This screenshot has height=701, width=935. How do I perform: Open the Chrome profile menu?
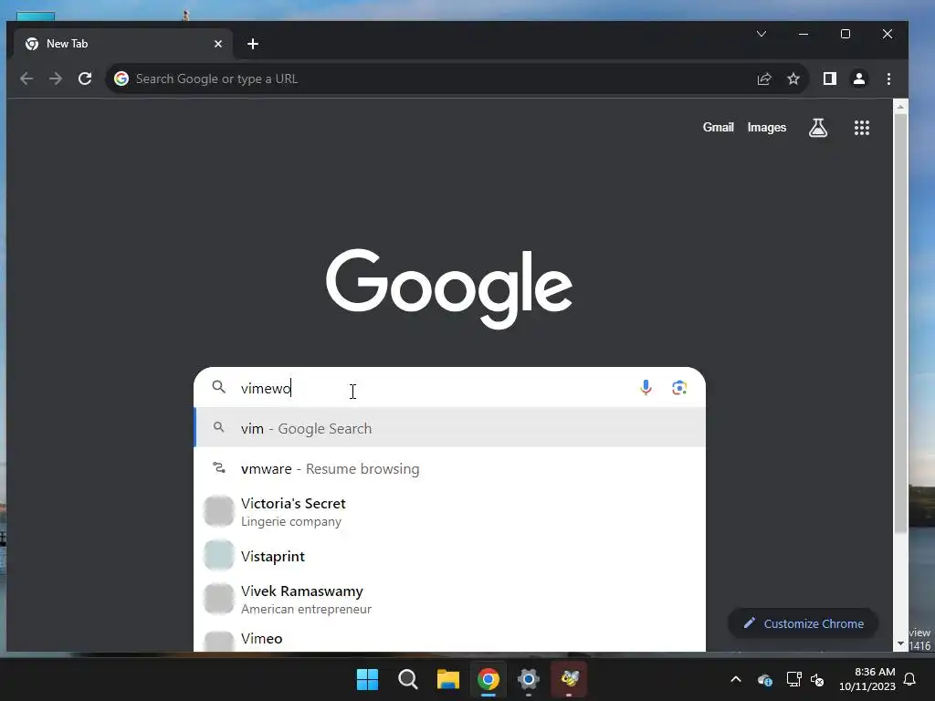coord(858,78)
